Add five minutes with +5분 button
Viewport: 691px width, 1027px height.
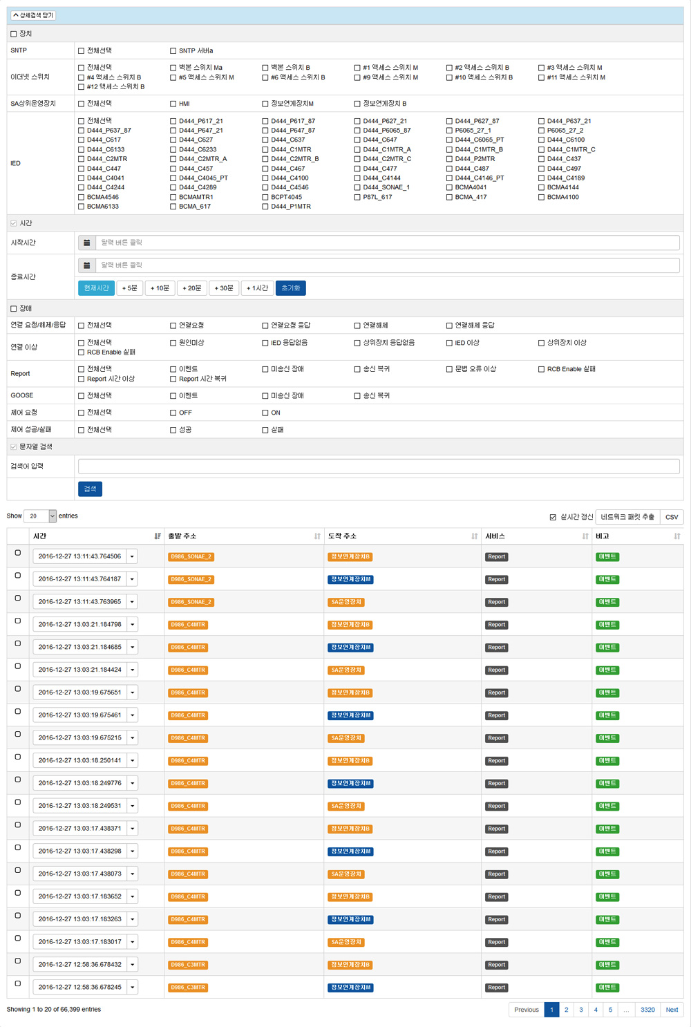coord(130,288)
